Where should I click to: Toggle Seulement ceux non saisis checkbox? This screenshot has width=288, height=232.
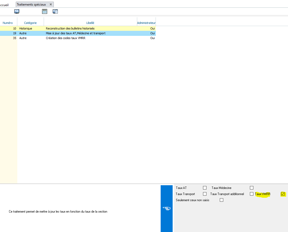(221, 200)
